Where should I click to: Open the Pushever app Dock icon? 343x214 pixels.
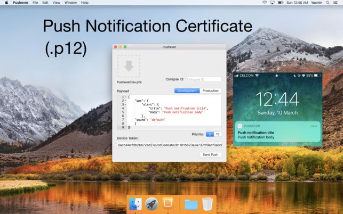click(168, 203)
